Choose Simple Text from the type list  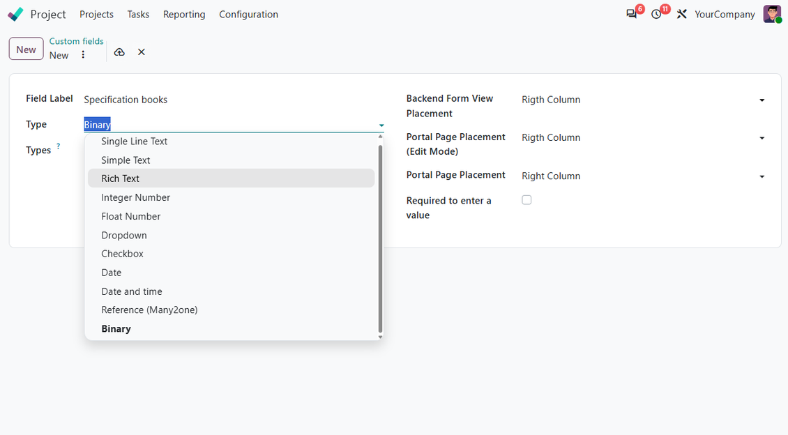[x=232, y=160]
